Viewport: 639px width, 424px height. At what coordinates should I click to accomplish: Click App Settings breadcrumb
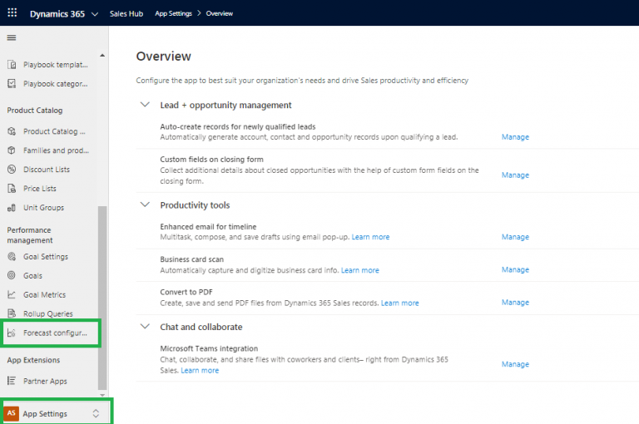173,13
